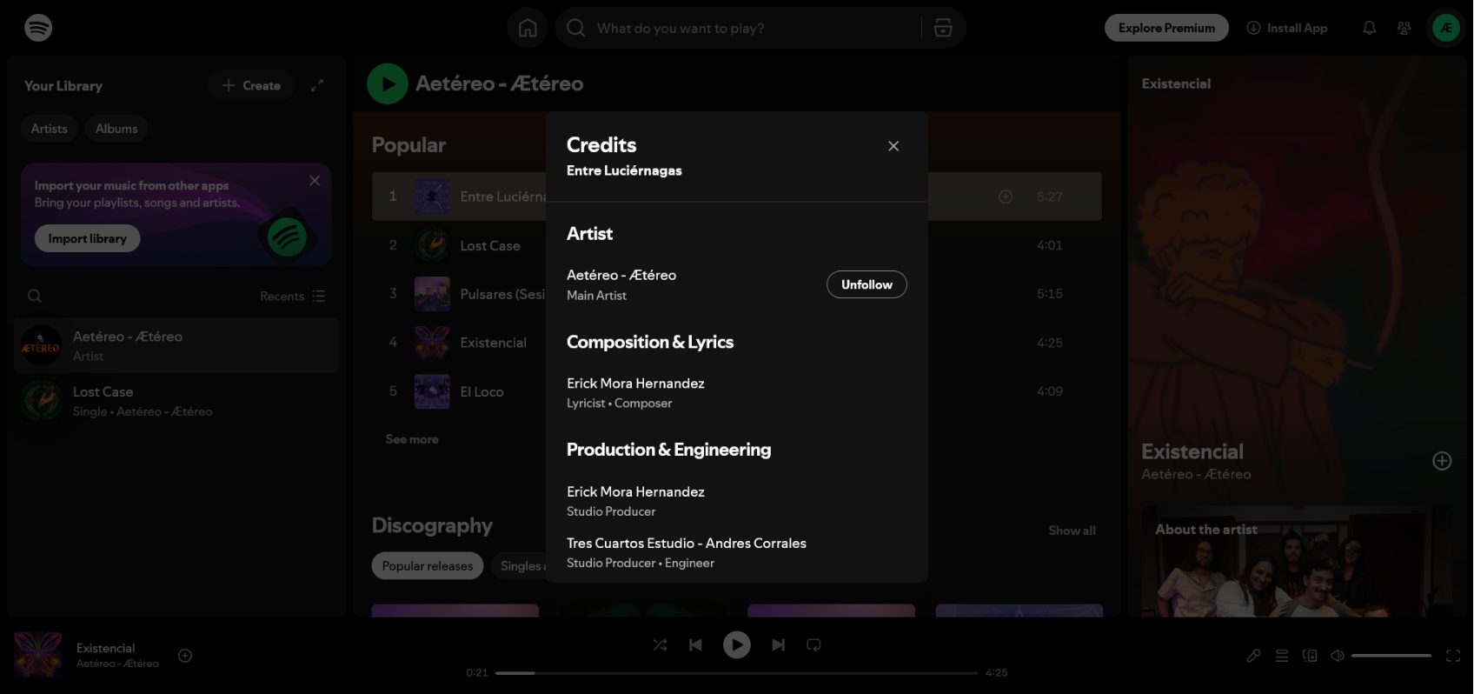Open Aetéreo - Ætéreo artist link in Credits
The width and height of the screenshot is (1474, 694).
pos(621,275)
